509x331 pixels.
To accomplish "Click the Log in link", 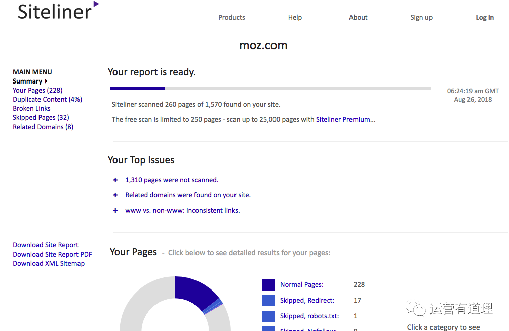I will point(484,17).
